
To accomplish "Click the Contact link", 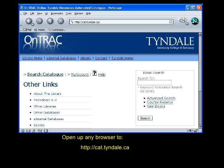I will click(101, 58).
